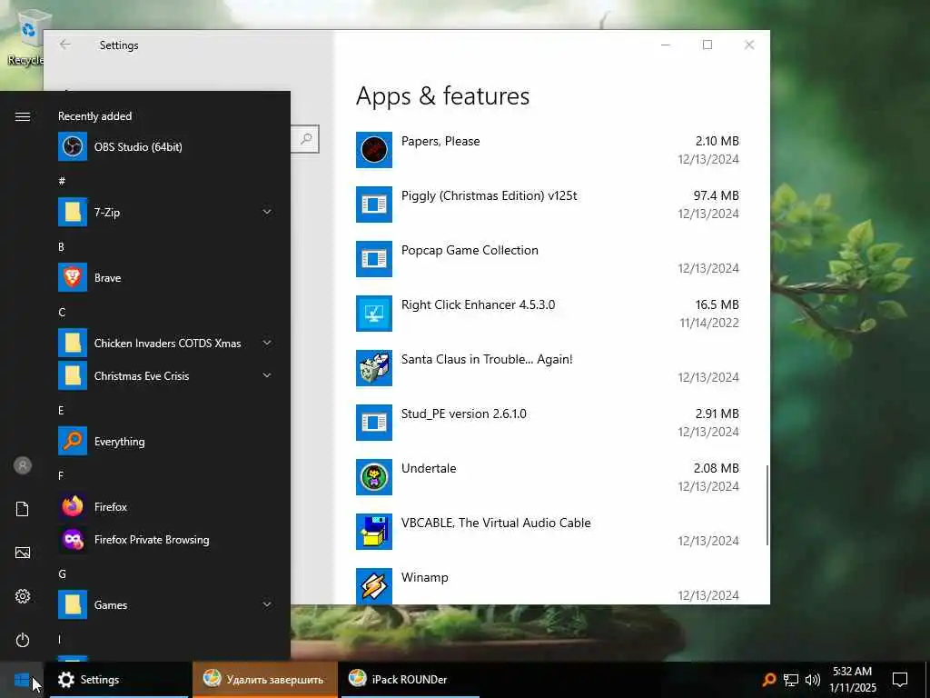This screenshot has width=930, height=698.
Task: Select the Papers, Please entry name
Action: point(440,141)
